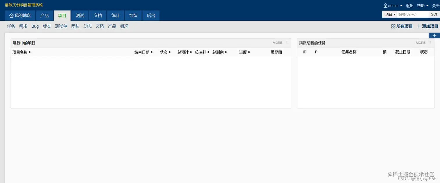The image size is (440, 183).
Task: Click the P priority column header
Action: click(x=316, y=52)
